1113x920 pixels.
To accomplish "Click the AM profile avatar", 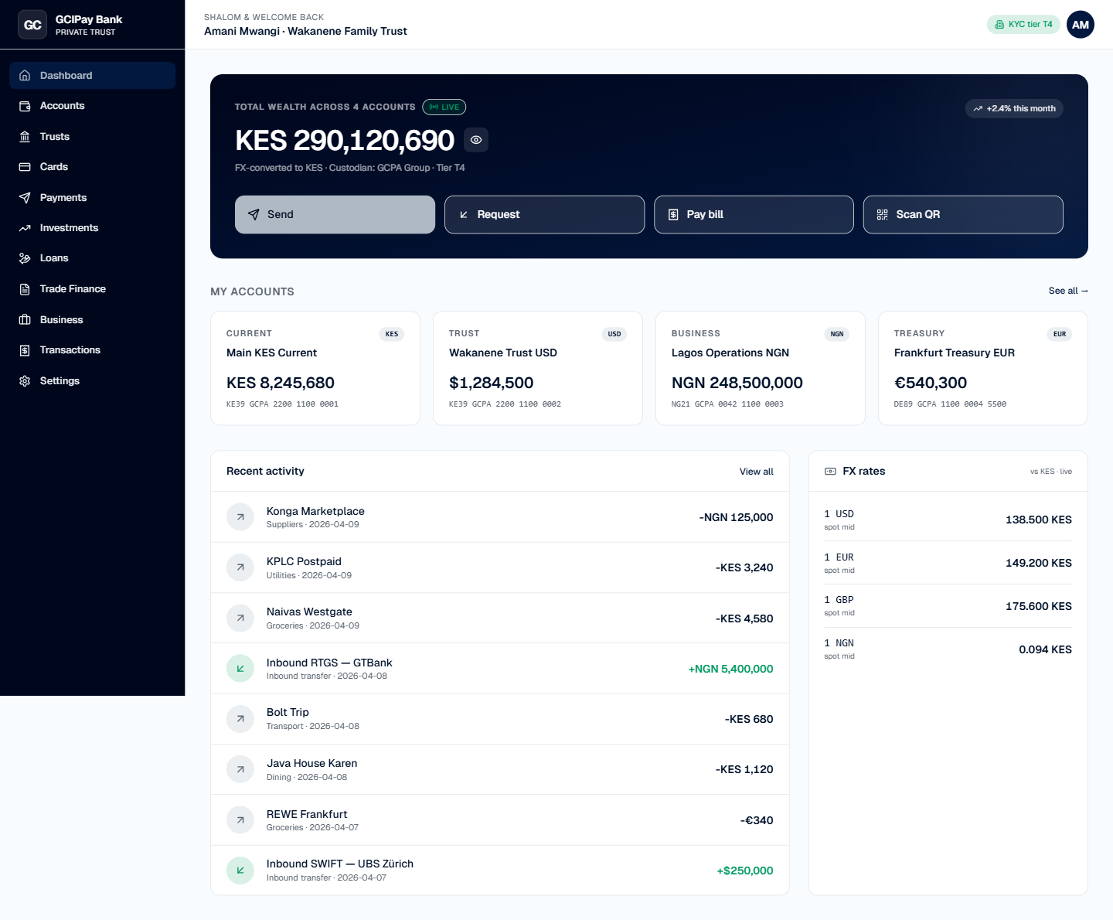I will pyautogui.click(x=1081, y=25).
